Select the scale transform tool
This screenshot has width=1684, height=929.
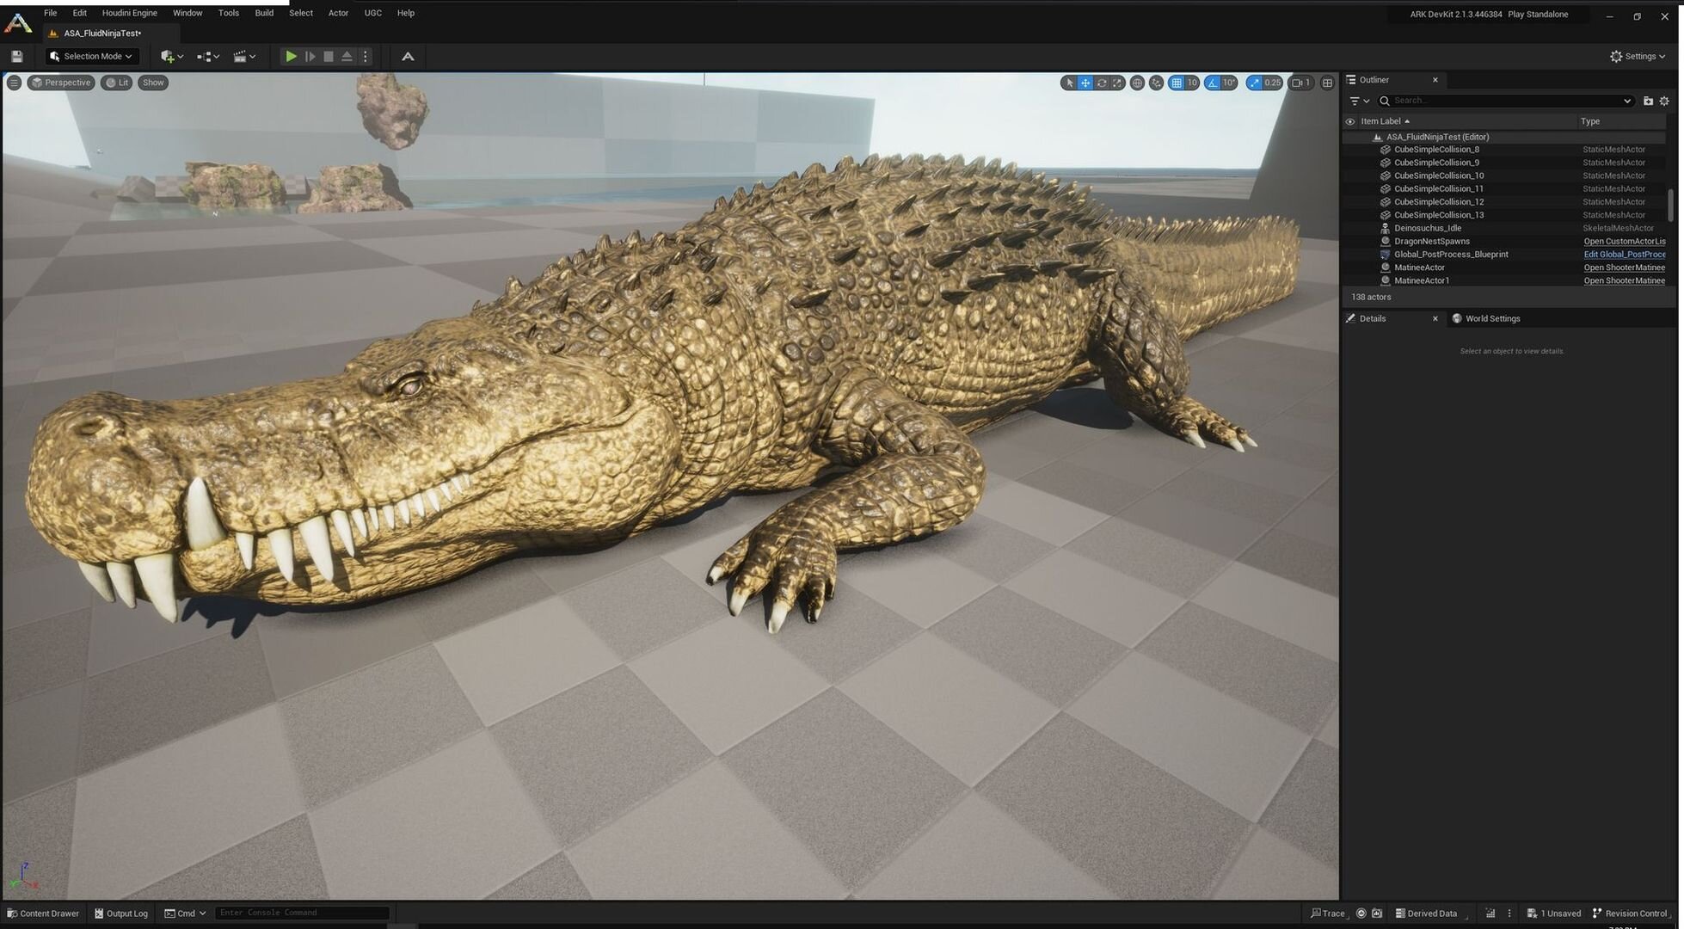point(1117,83)
